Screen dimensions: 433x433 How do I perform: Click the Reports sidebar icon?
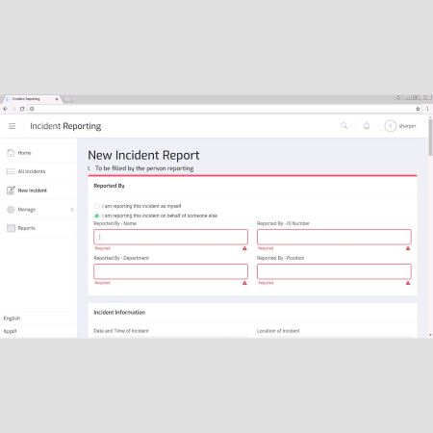pos(11,228)
